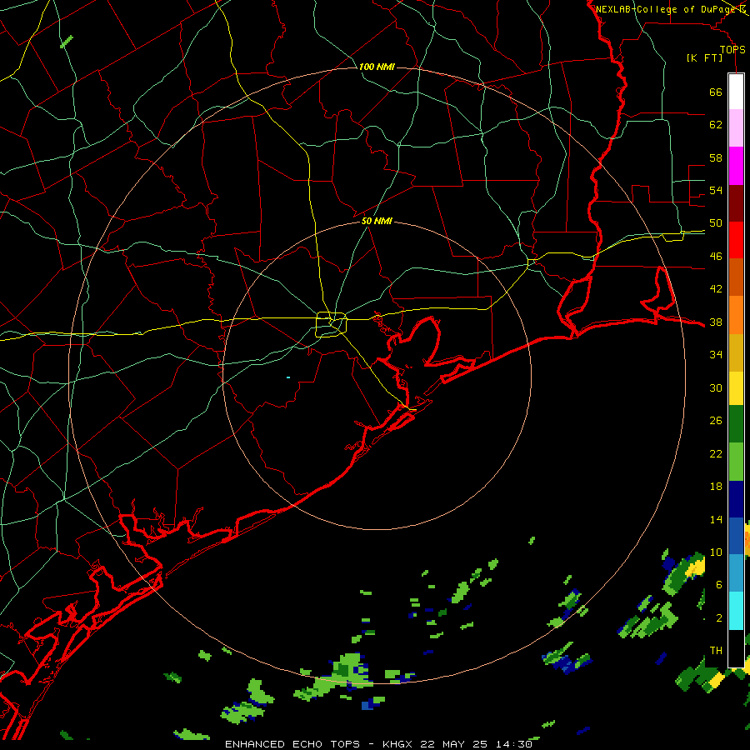The width and height of the screenshot is (750, 750).
Task: Click legend value 38
Action: coord(716,322)
